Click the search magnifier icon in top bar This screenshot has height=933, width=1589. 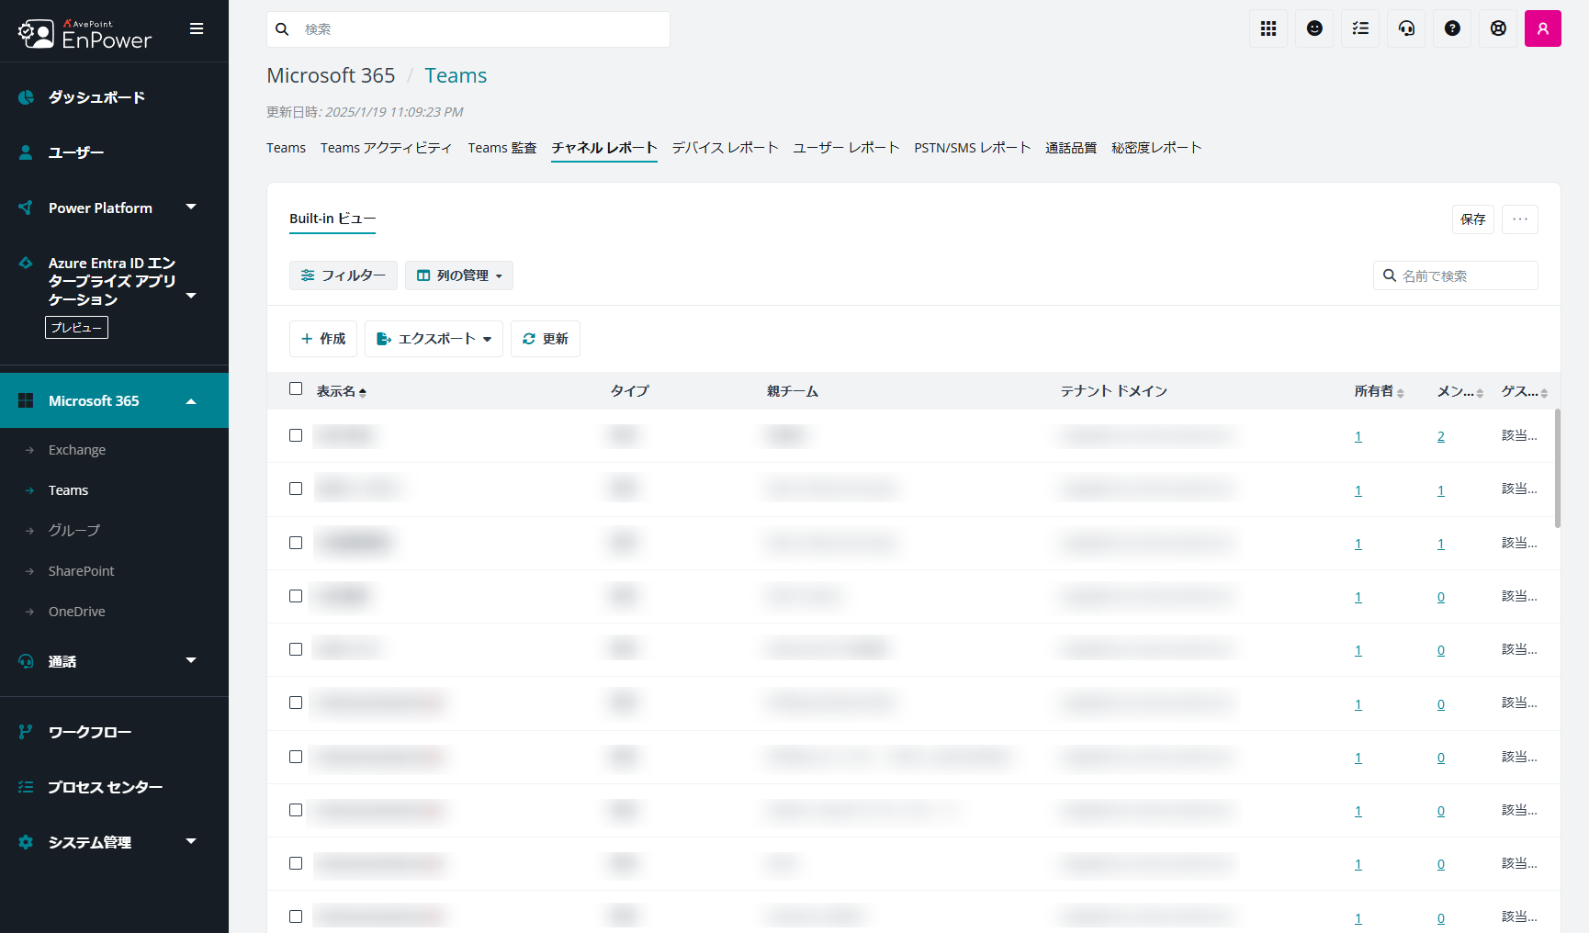(x=283, y=29)
